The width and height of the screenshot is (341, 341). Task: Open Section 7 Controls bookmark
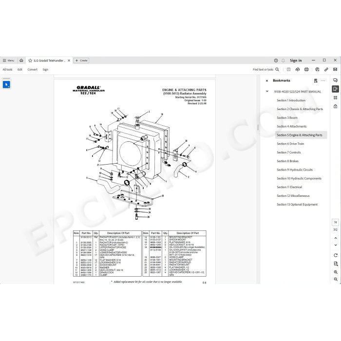click(288, 152)
